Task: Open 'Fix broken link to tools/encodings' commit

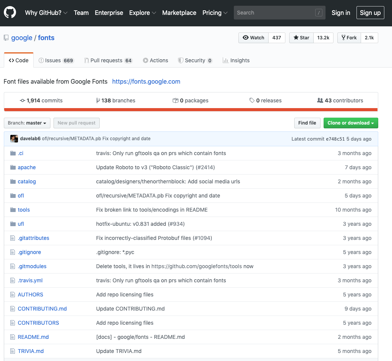Action: click(x=152, y=210)
